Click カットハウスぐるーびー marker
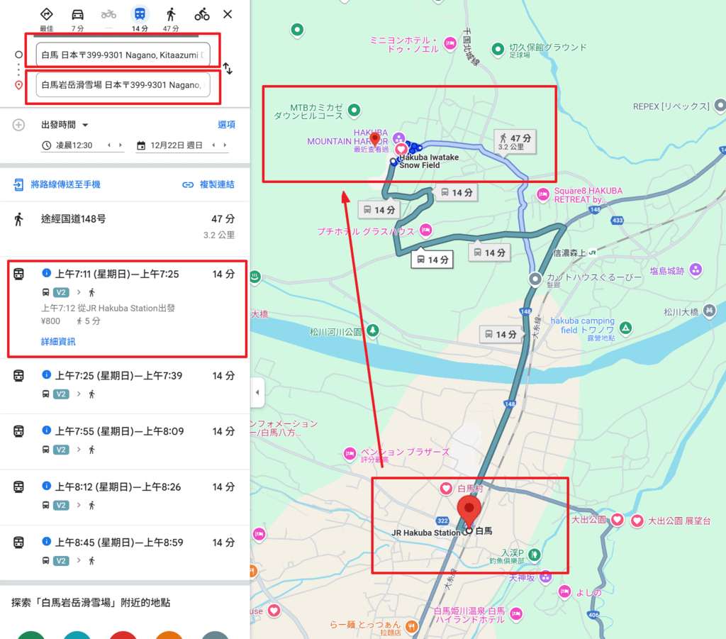The image size is (726, 639). (535, 279)
